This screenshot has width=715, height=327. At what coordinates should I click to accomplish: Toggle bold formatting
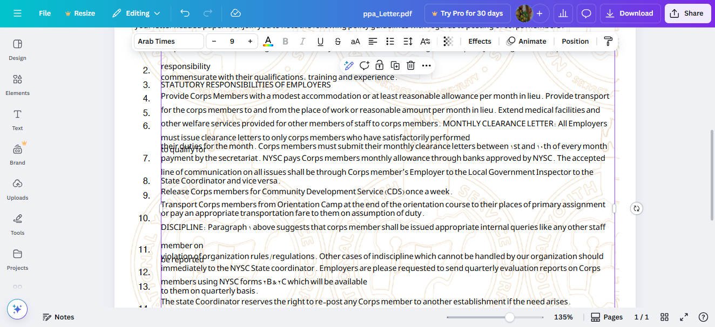(x=285, y=42)
